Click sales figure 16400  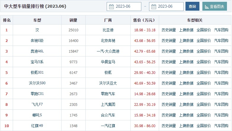click(73, 41)
